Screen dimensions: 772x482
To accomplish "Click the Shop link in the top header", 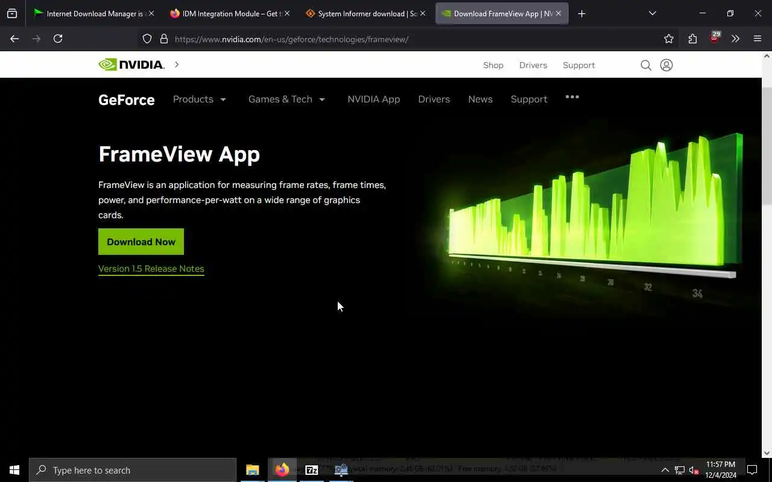I will pos(493,65).
